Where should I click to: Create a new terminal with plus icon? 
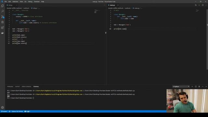pyautogui.click(x=192, y=86)
